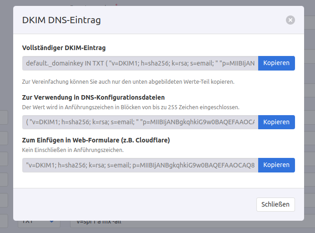Click the hint about 255 Zeichen blocks
The width and height of the screenshot is (315, 233).
131,107
